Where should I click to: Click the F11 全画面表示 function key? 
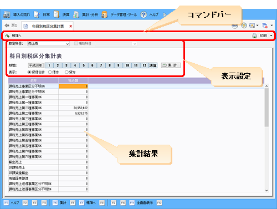(141, 203)
